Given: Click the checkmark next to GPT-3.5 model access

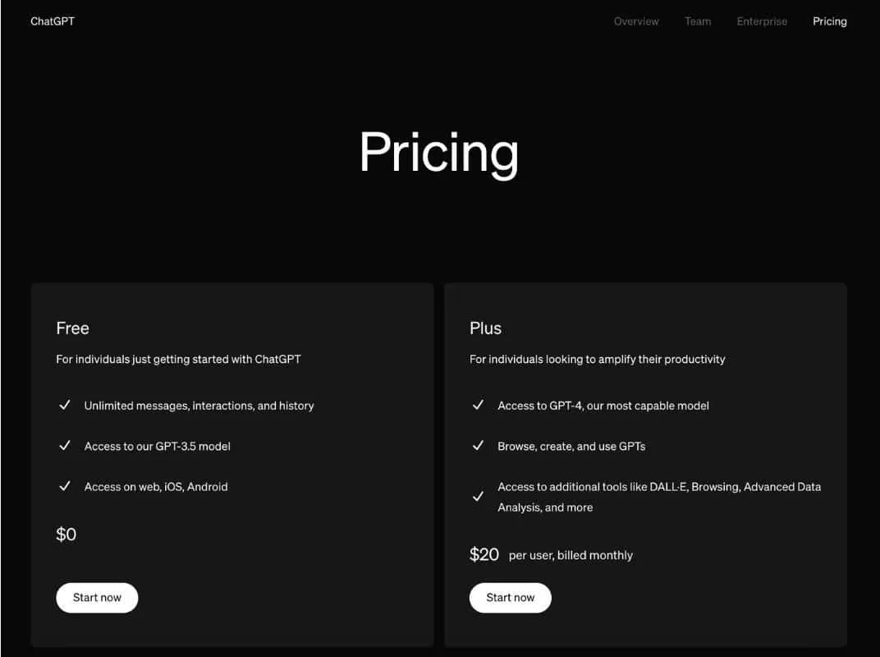Looking at the screenshot, I should click(65, 445).
